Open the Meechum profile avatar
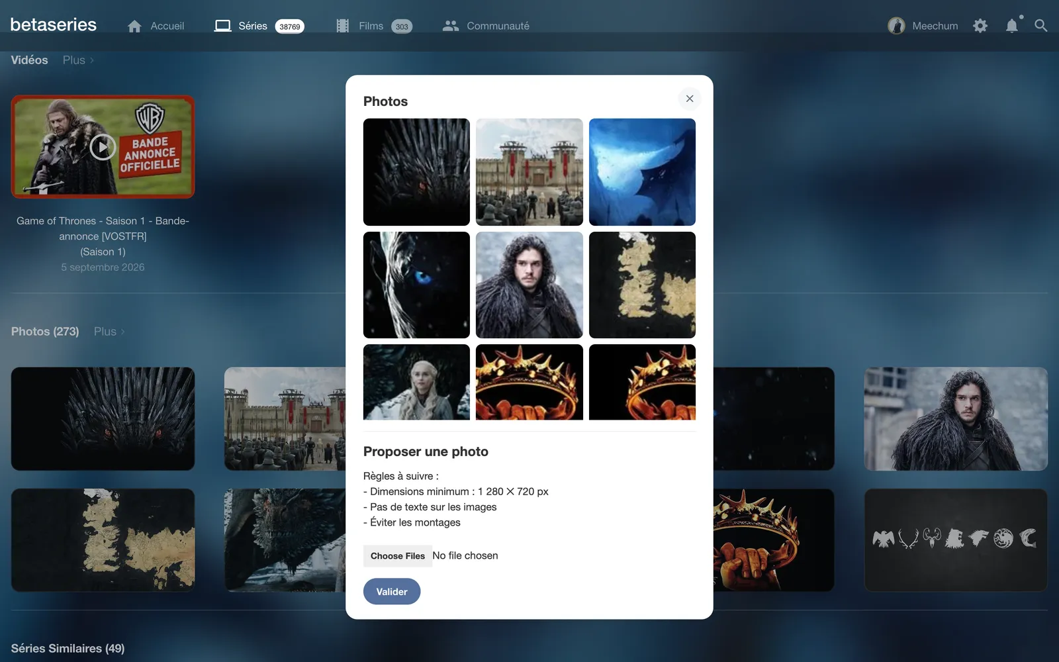This screenshot has height=662, width=1059. point(896,26)
